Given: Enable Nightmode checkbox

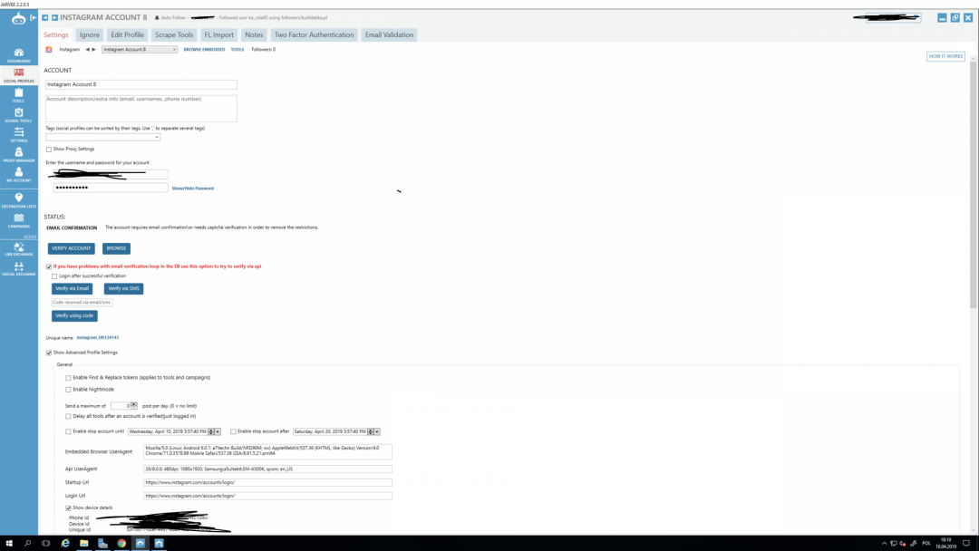Looking at the screenshot, I should [68, 390].
